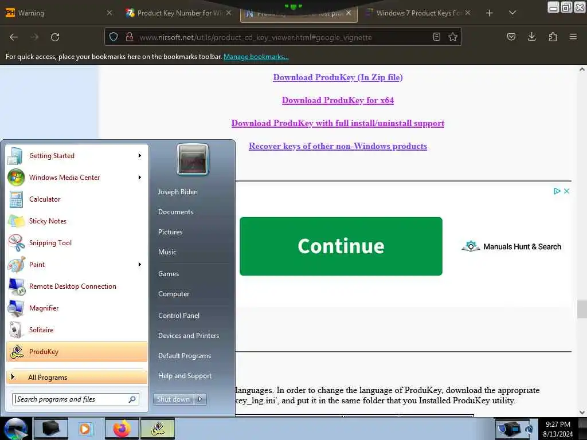Toggle reader view icon
587x440 pixels.
pyautogui.click(x=436, y=37)
